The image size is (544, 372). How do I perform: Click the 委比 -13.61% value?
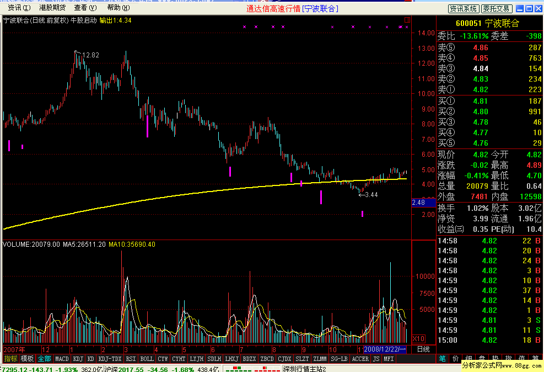474,36
